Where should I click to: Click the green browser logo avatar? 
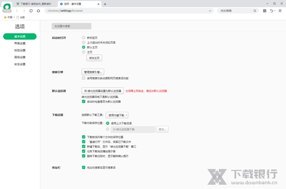[7, 8]
